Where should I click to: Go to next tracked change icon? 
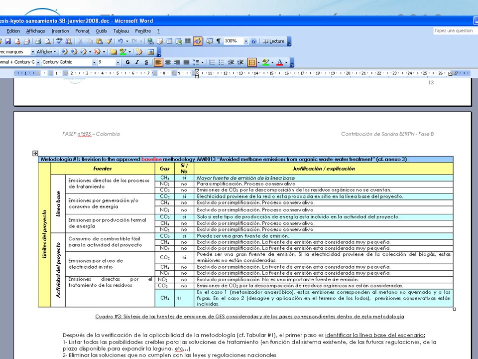point(74,52)
